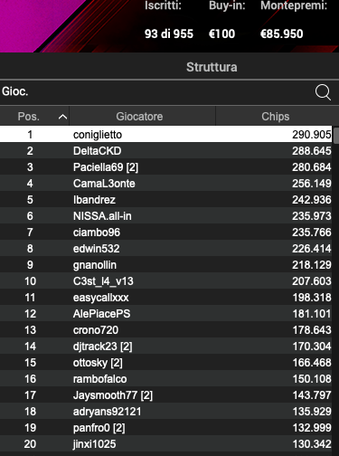Screen dimensions: 339x456
Task: Click chip count 290.905
Action: pos(312,135)
